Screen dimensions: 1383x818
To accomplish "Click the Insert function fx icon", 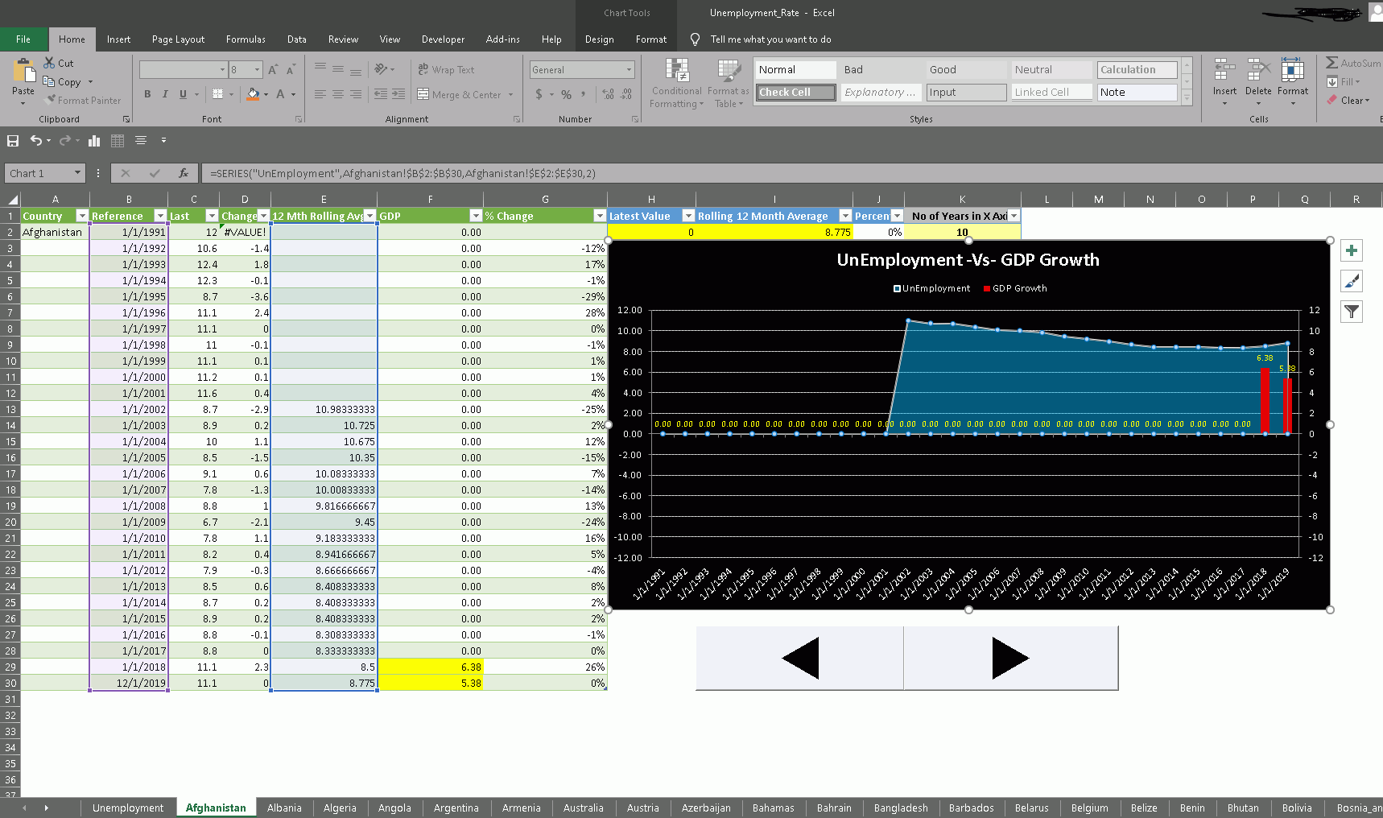I will coord(184,173).
